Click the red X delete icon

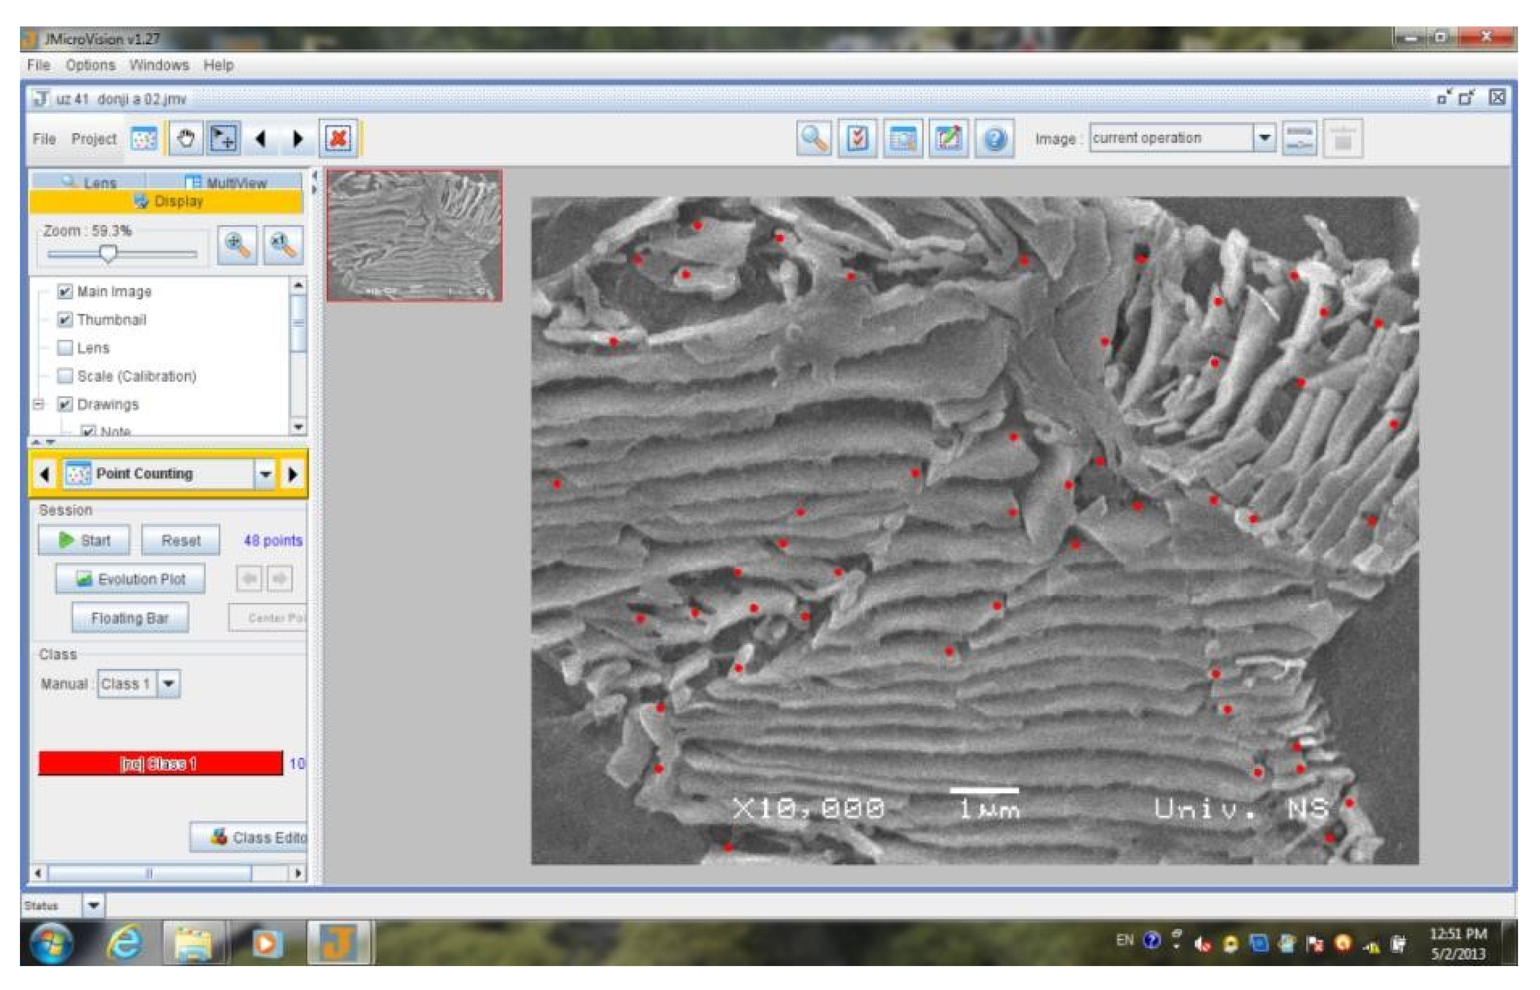[x=338, y=138]
